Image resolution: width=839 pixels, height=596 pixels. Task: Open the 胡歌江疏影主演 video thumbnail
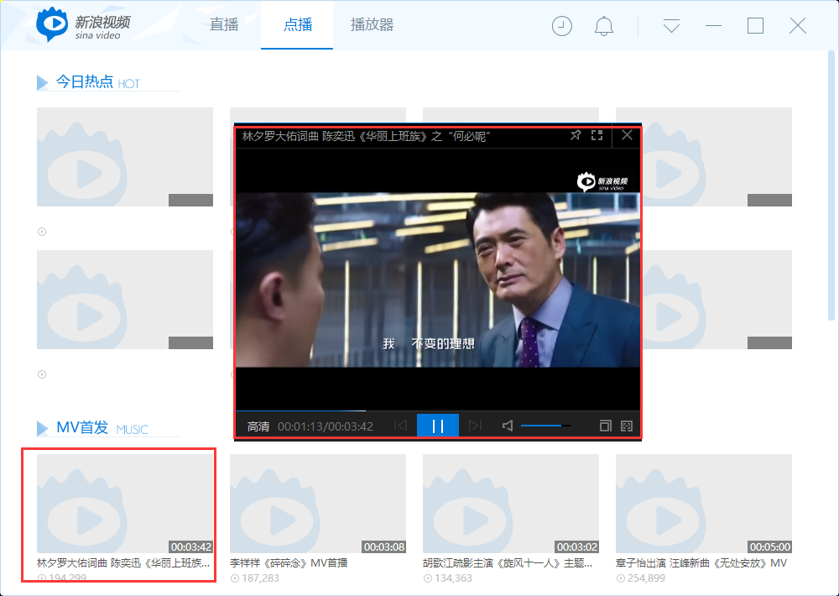510,504
